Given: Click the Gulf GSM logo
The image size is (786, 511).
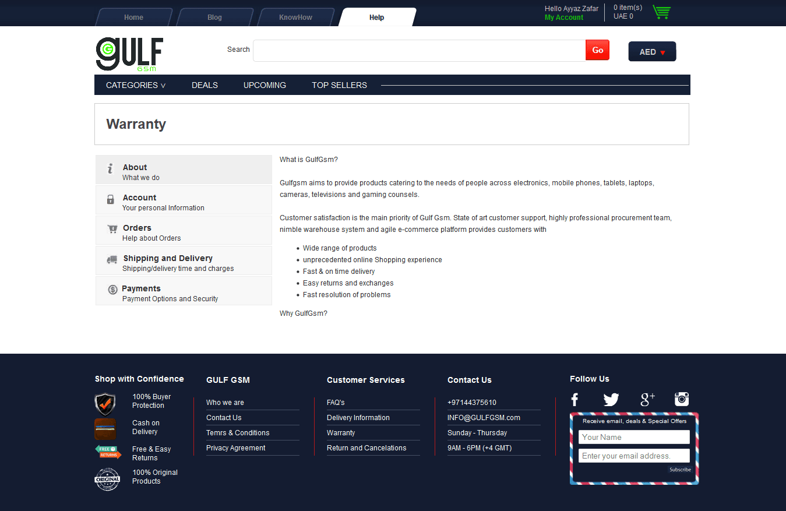Looking at the screenshot, I should (129, 55).
